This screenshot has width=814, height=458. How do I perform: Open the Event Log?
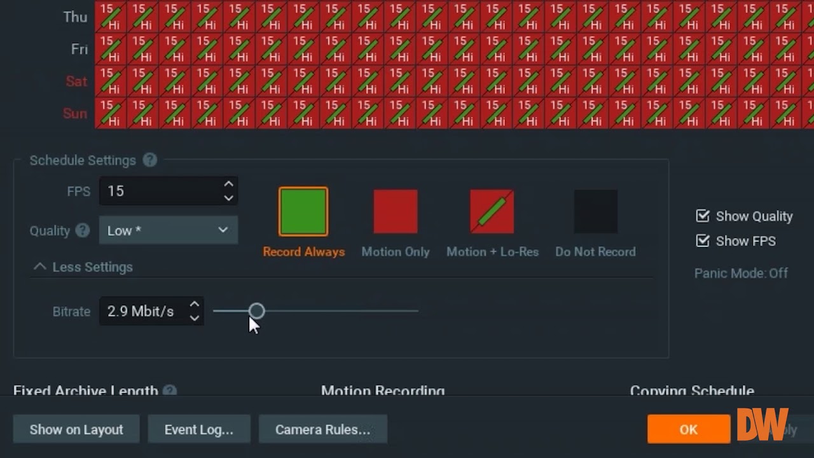199,429
